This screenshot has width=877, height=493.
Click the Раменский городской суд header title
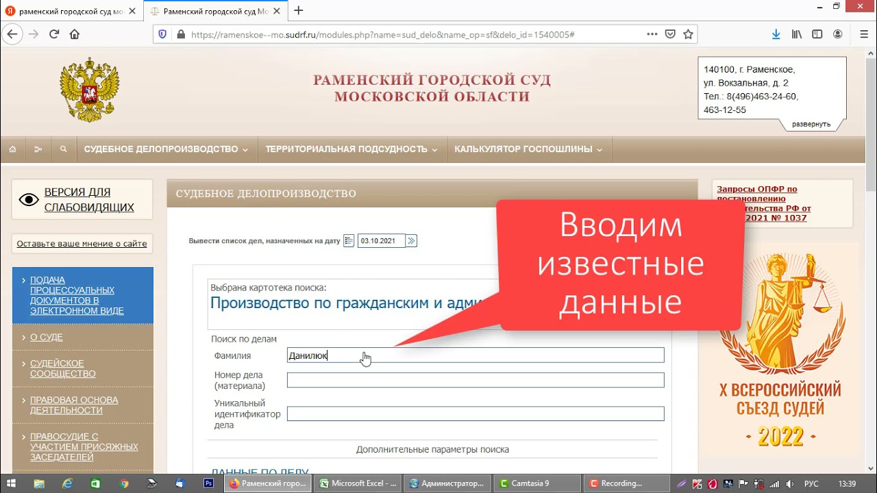(432, 88)
